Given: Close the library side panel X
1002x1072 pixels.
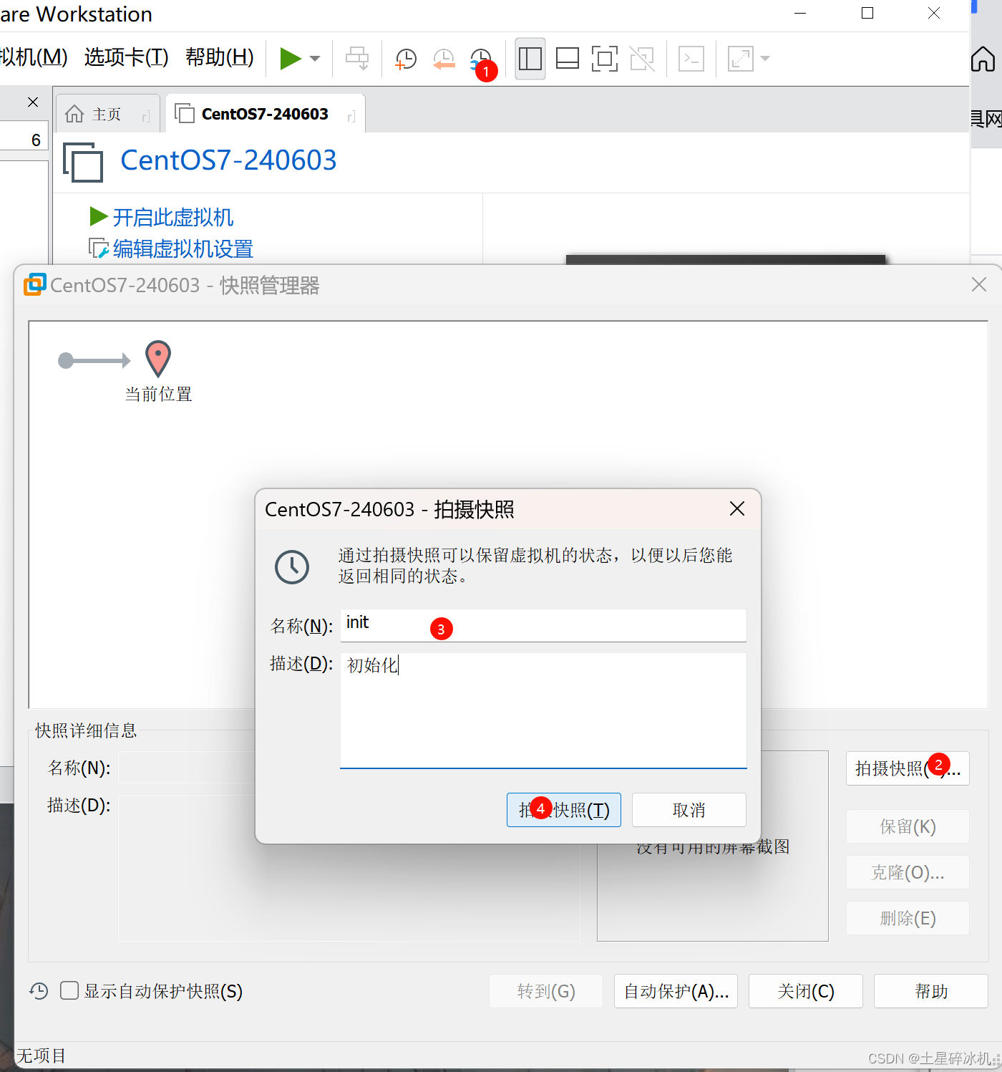Looking at the screenshot, I should coord(33,102).
